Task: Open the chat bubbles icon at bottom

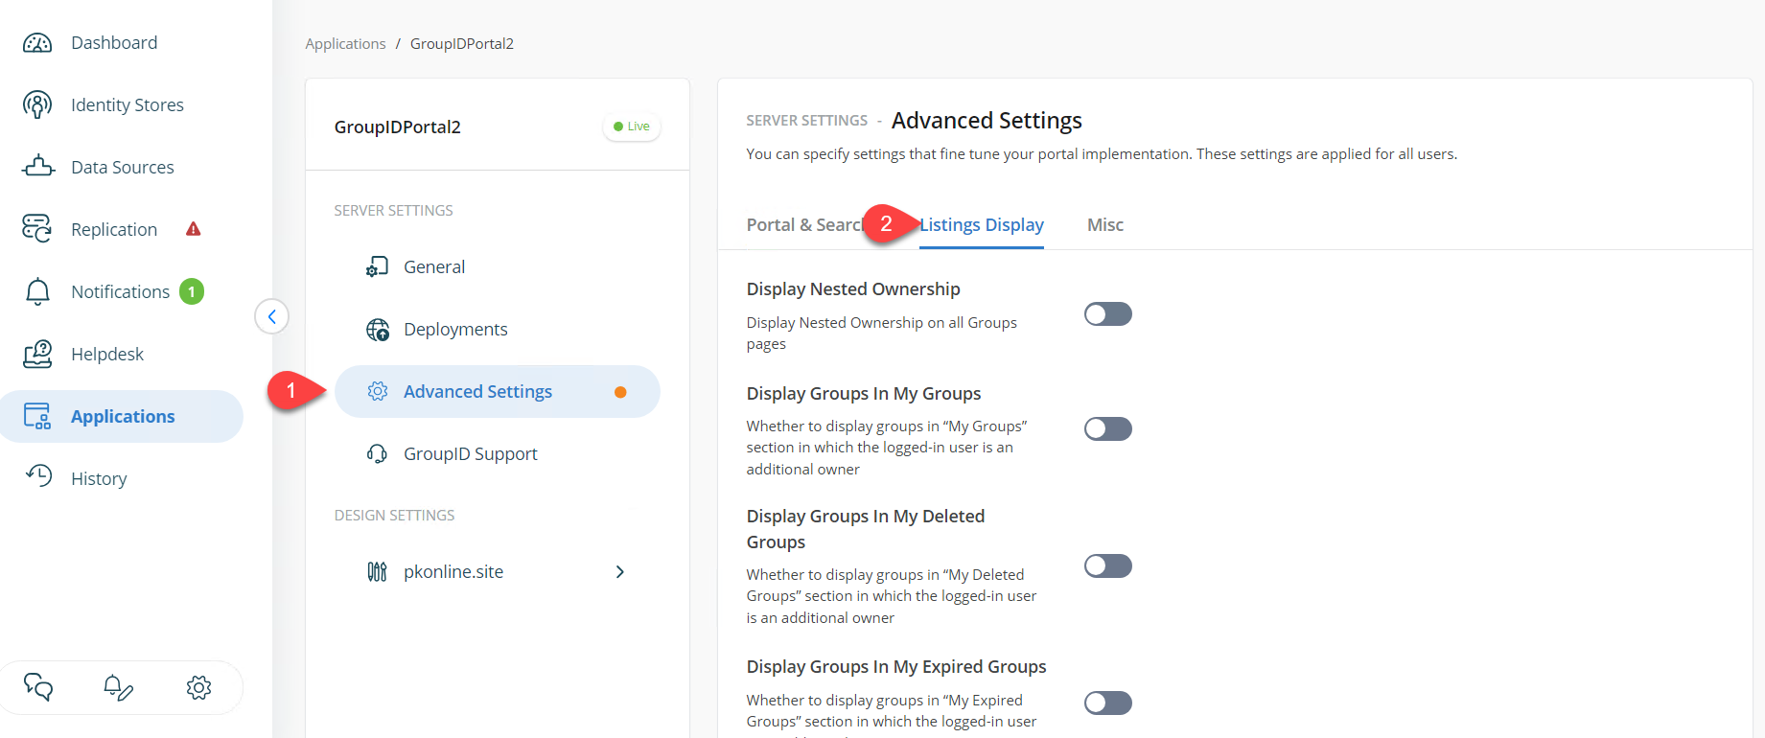Action: [38, 687]
